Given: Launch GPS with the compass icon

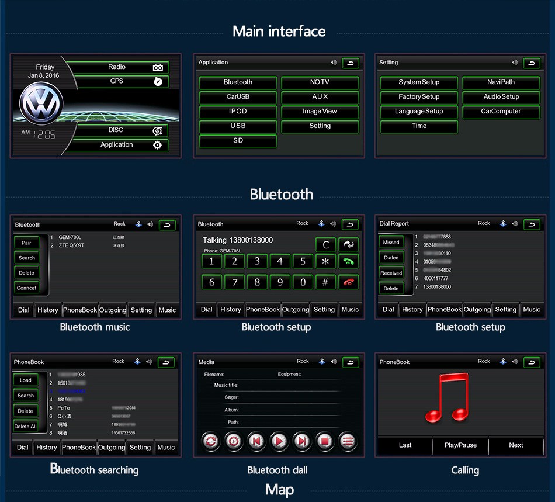Looking at the screenshot, I should [157, 82].
